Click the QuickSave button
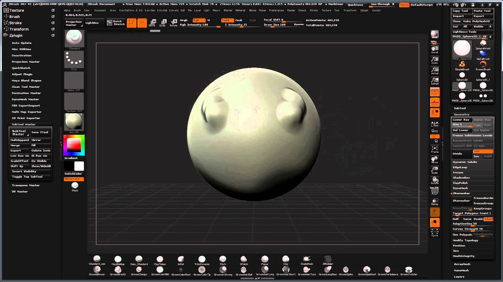Screen dimensions: 503x282 355,5
